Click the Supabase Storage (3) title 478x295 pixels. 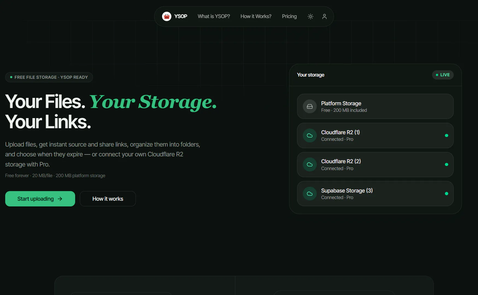click(347, 191)
